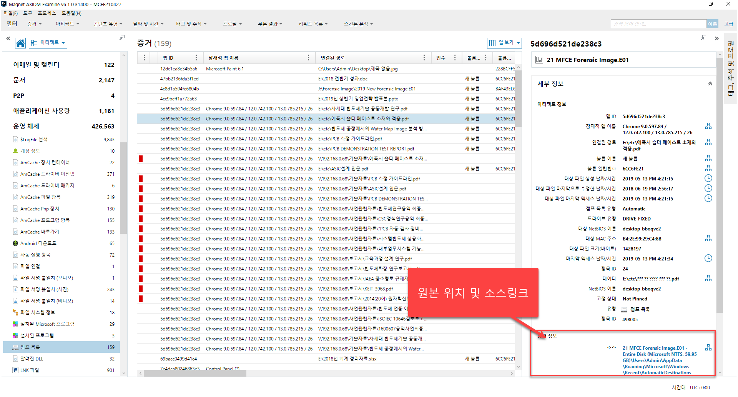Open the 열 보기 dropdown

point(504,43)
